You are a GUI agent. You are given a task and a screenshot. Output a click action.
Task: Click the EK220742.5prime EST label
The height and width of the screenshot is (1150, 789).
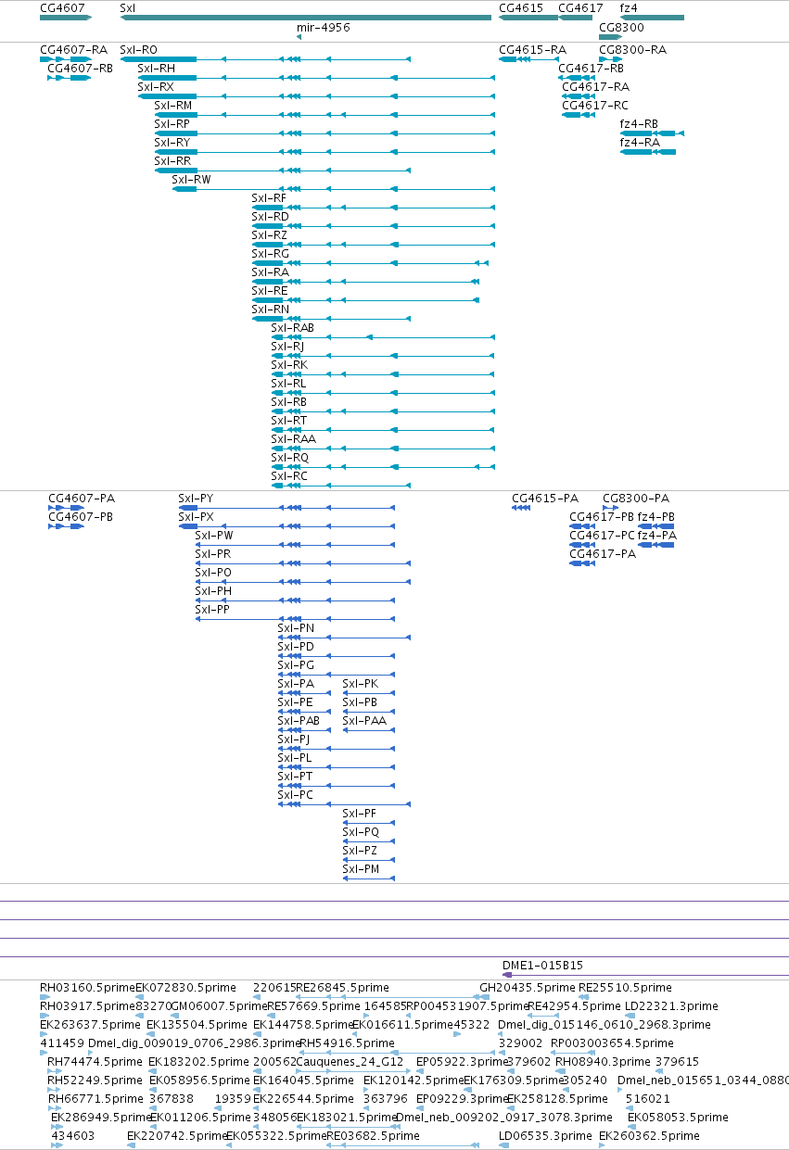click(177, 1136)
